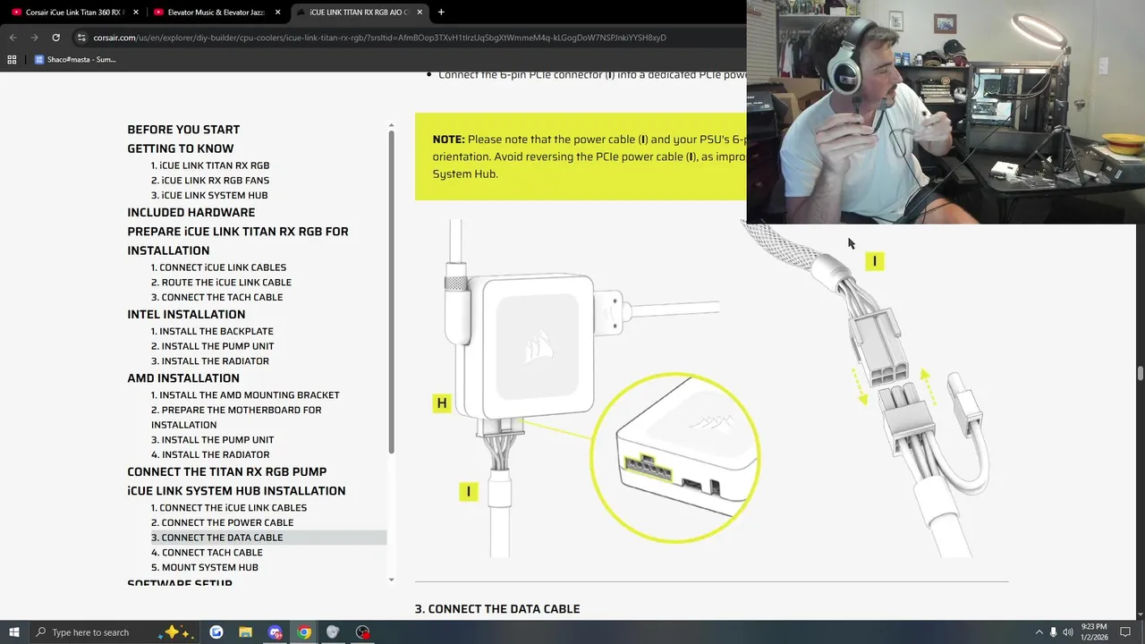Open 1. INSTALL THE AMD MOUNTING BRACKET entry
The width and height of the screenshot is (1145, 644).
(x=245, y=395)
